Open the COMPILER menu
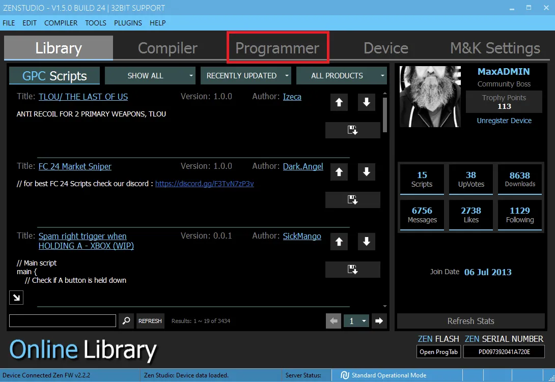Screen dimensions: 555x382 tap(61, 23)
